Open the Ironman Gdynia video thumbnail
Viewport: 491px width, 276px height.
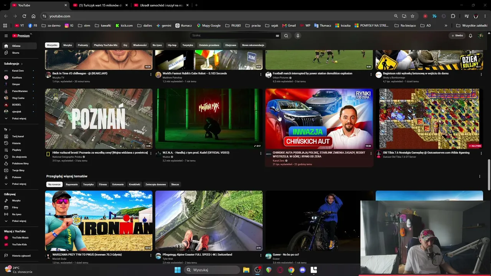tap(99, 221)
